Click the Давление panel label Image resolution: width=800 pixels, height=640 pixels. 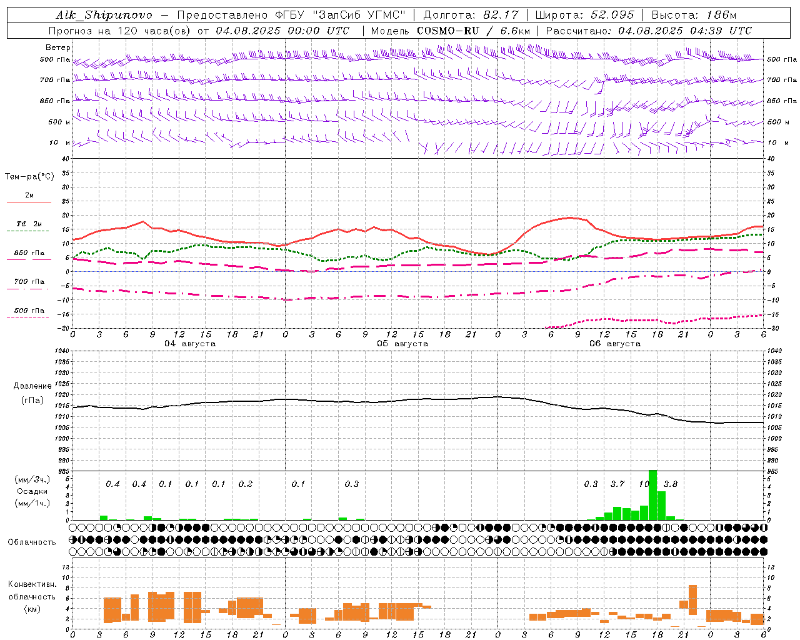(x=32, y=386)
